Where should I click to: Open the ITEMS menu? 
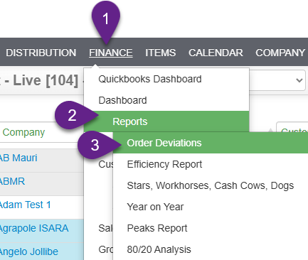(161, 53)
